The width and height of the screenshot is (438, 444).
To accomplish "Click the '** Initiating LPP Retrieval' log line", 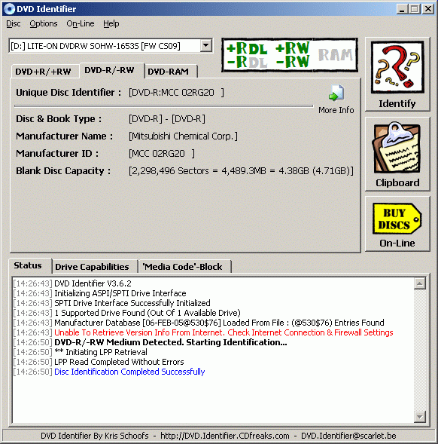I will click(101, 352).
